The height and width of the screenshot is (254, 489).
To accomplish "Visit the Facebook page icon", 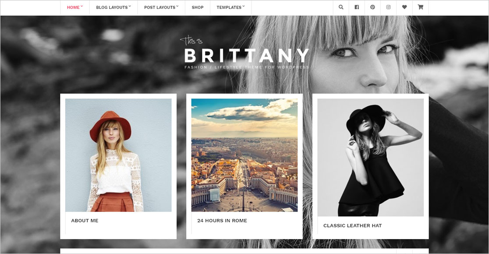I will [x=357, y=7].
